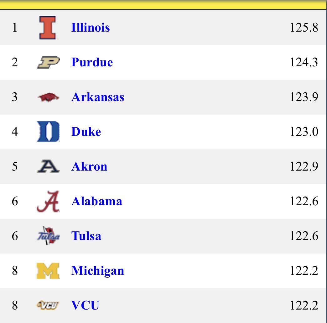The image size is (327, 323).
Task: Go to the Akron team link
Action: (89, 167)
